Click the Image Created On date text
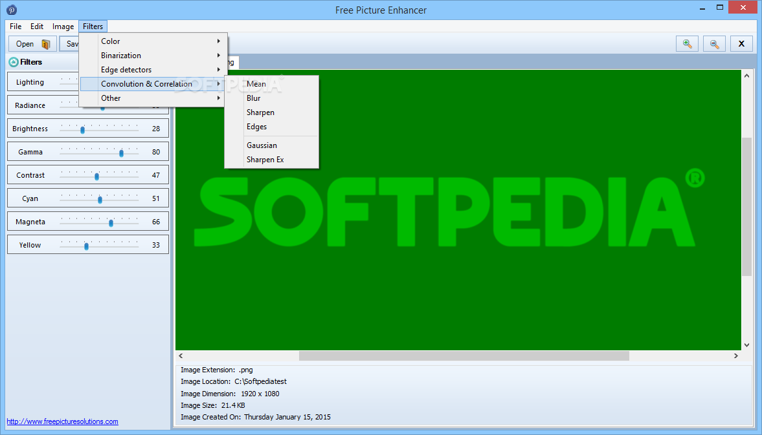Screen dimensions: 762x435 click(x=256, y=417)
